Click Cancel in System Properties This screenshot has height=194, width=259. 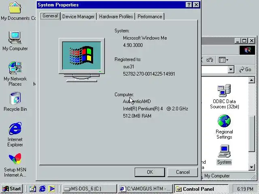click(x=183, y=172)
